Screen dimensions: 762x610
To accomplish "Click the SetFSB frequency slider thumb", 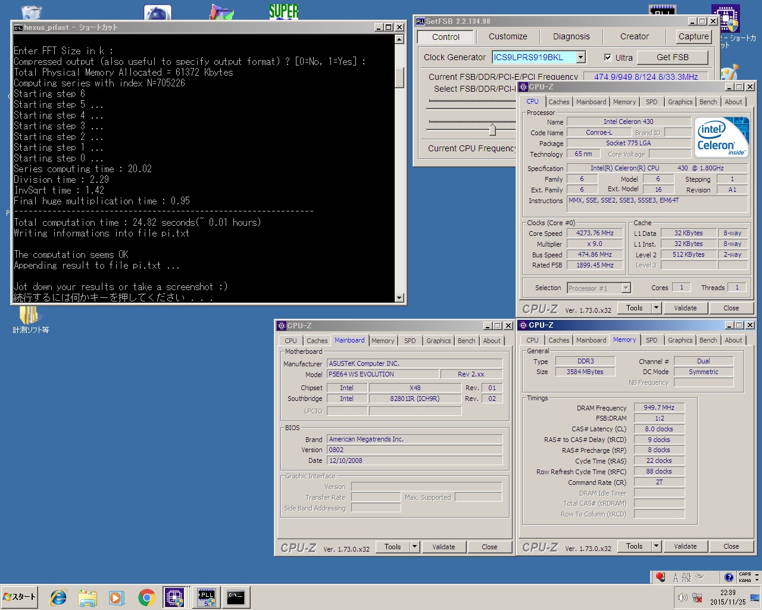I will coord(492,129).
